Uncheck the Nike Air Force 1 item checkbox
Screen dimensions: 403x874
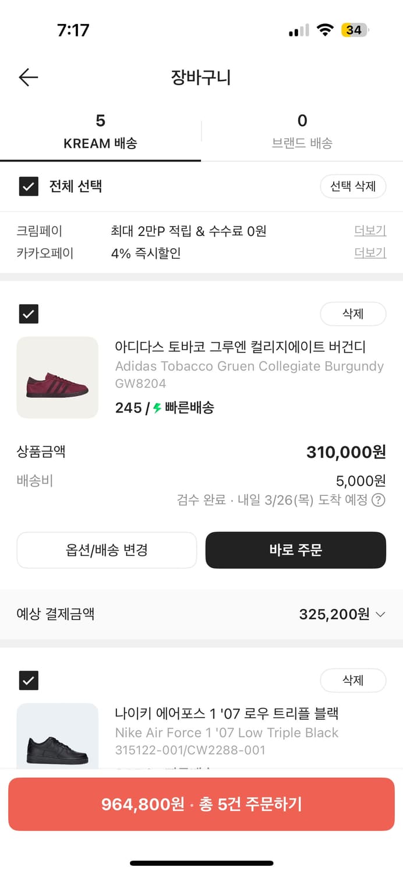(x=29, y=680)
